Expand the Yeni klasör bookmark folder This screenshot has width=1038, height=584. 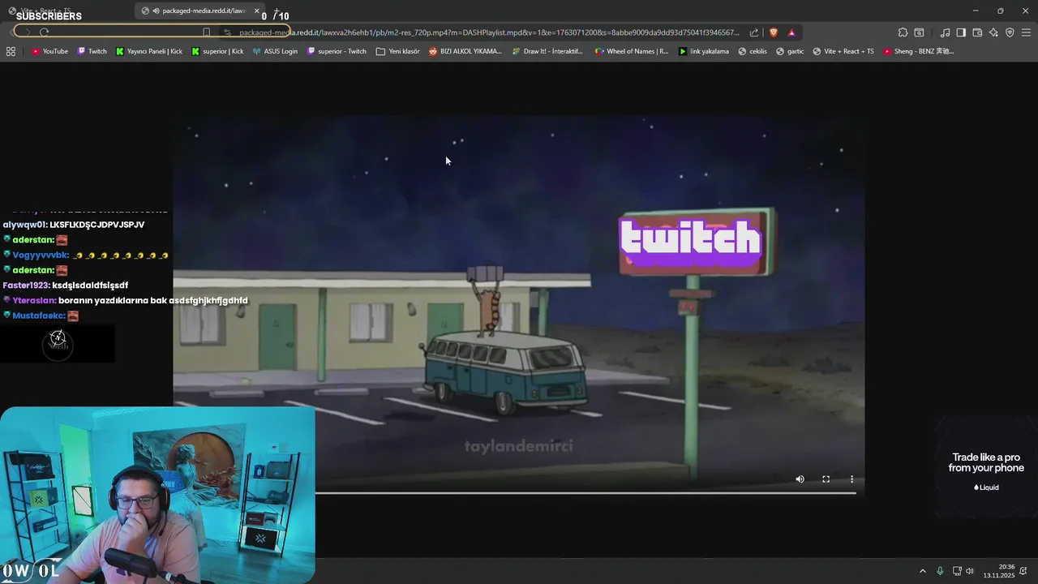point(397,51)
